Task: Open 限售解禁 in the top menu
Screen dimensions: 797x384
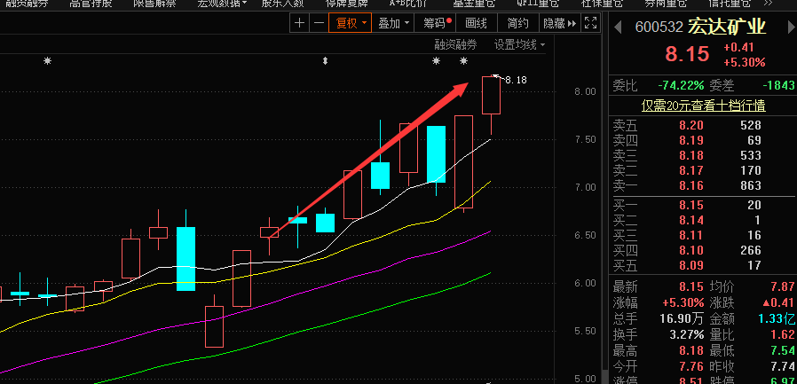Action: tap(154, 3)
